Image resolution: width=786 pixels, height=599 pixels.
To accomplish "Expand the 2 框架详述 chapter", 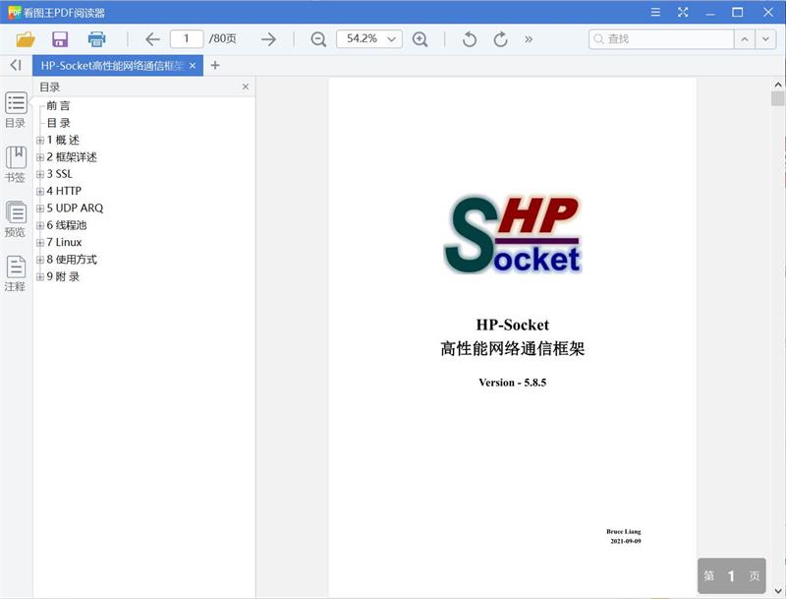I will tap(40, 157).
